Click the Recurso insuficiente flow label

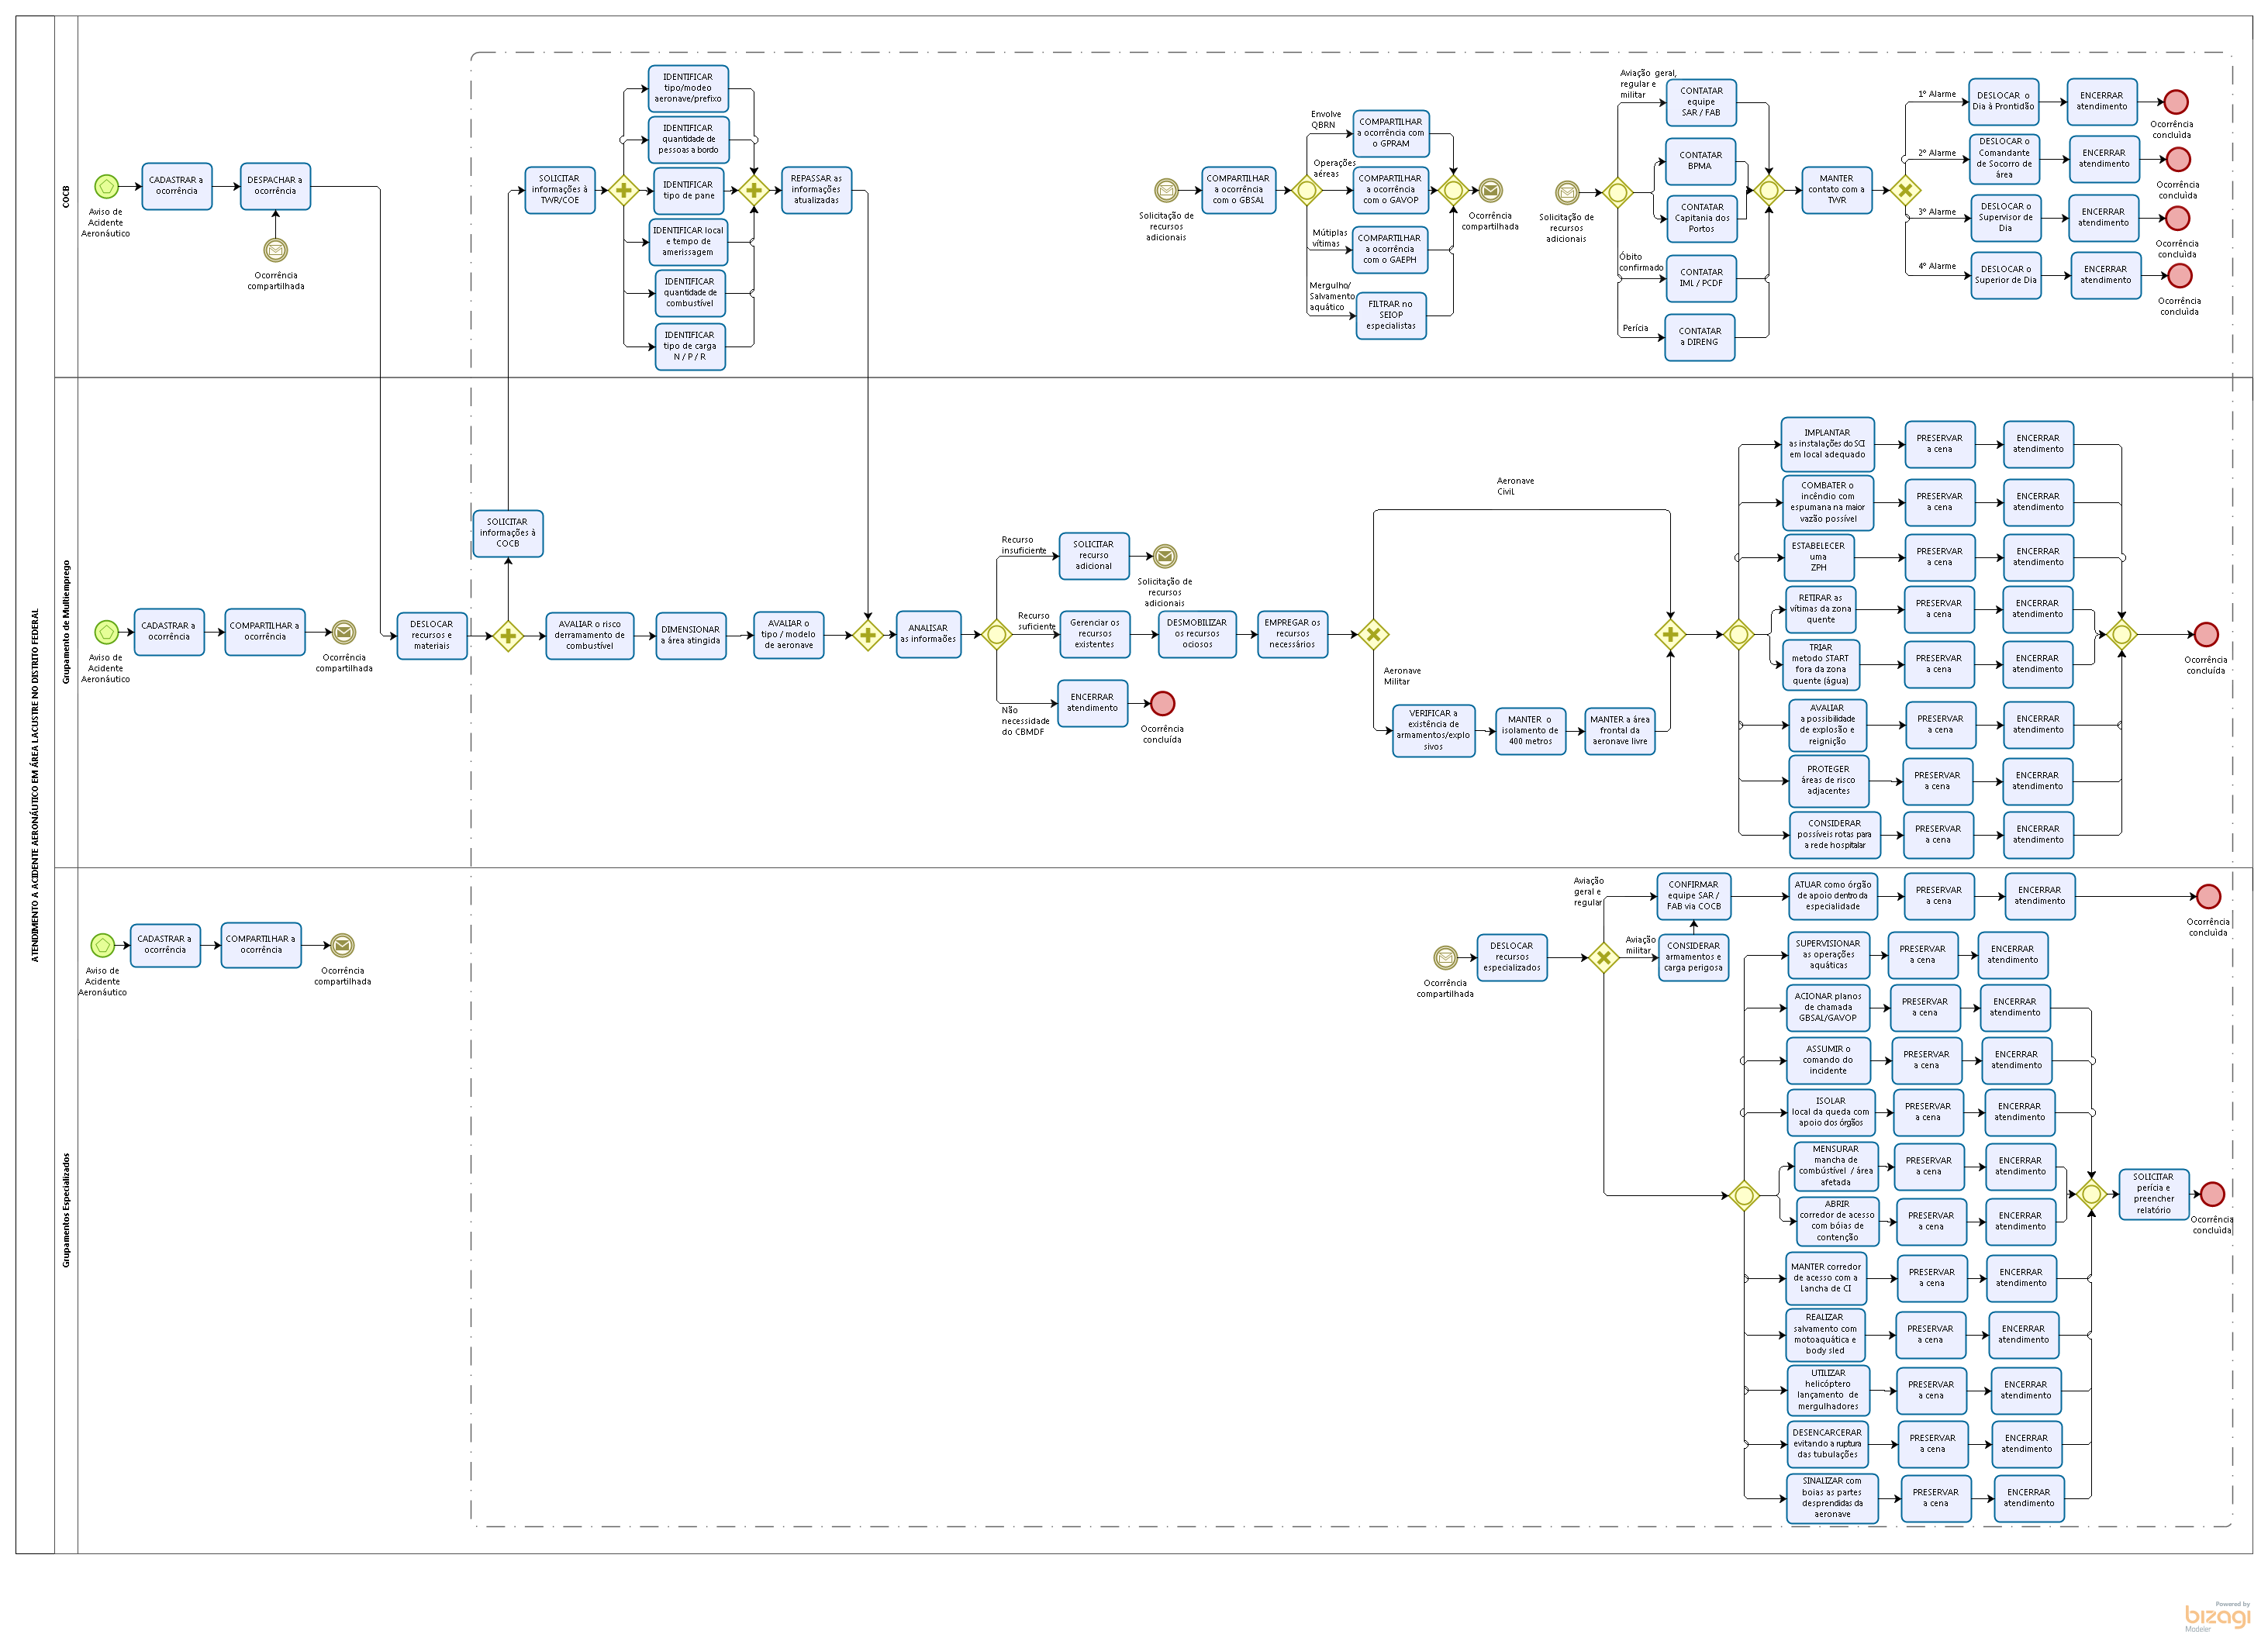[1024, 545]
